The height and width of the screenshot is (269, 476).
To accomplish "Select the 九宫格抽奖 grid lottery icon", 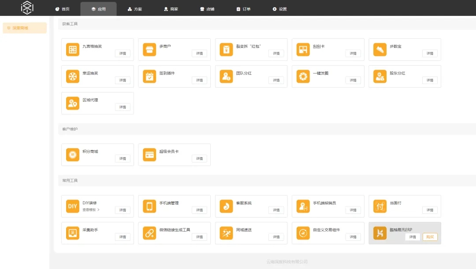I will pyautogui.click(x=72, y=49).
